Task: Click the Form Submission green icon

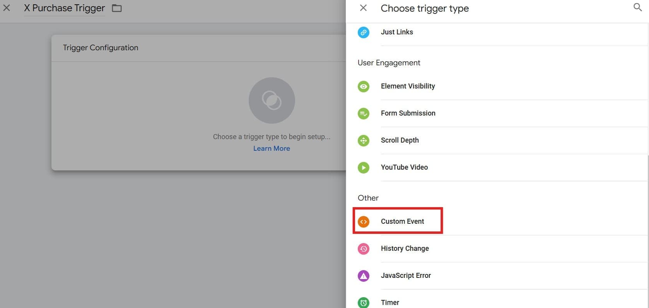Action: (364, 113)
